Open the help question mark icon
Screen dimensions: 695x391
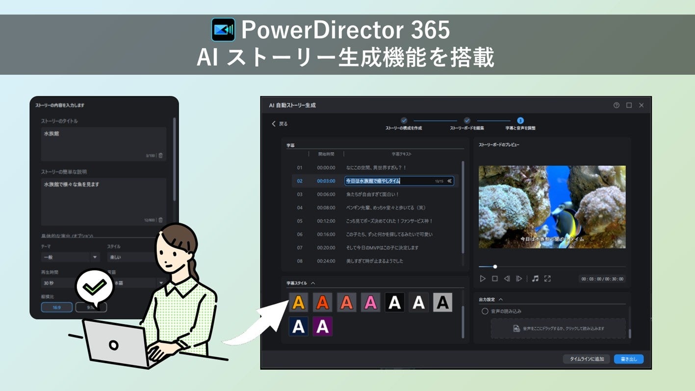point(617,105)
